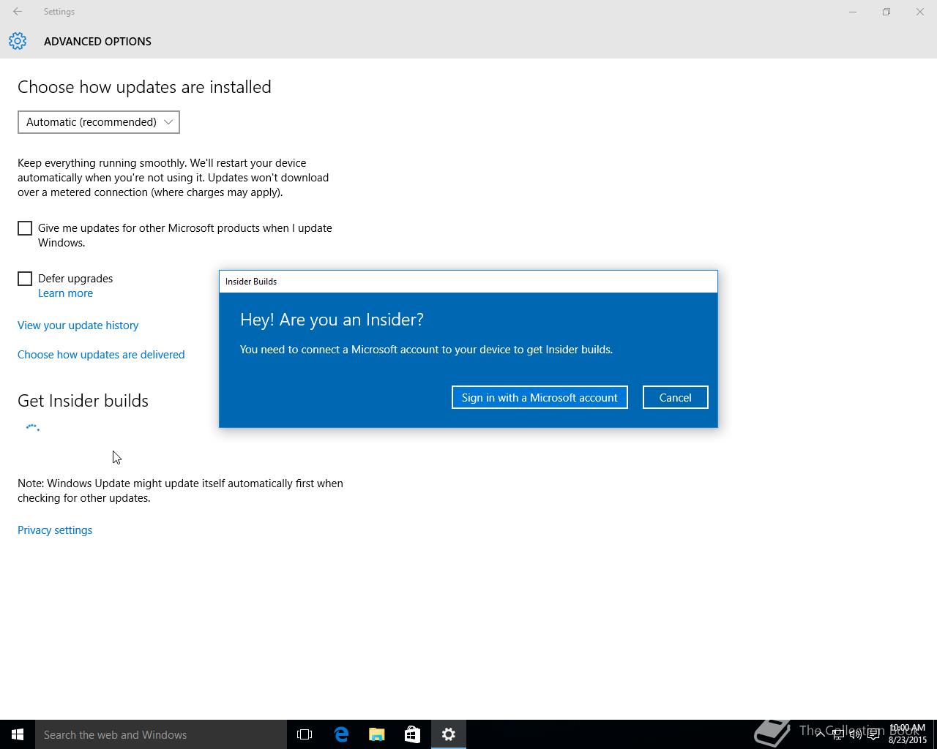Image resolution: width=937 pixels, height=749 pixels.
Task: Open the Start menu
Action: (18, 734)
